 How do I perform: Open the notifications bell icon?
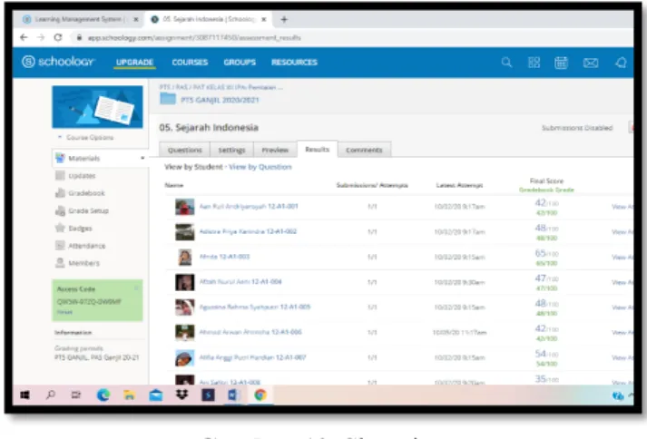[x=621, y=63]
